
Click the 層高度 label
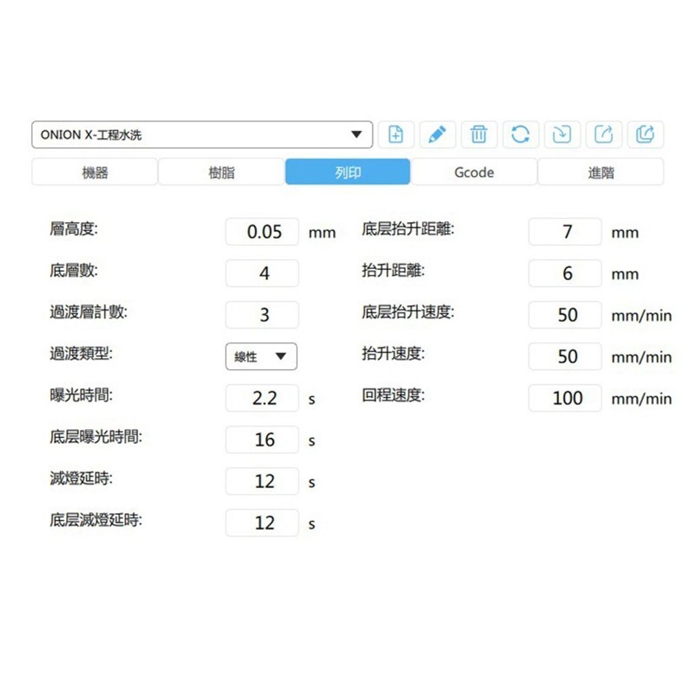[x=74, y=229]
